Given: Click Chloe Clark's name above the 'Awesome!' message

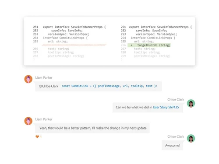Looking at the screenshot, I should click(x=176, y=136).
